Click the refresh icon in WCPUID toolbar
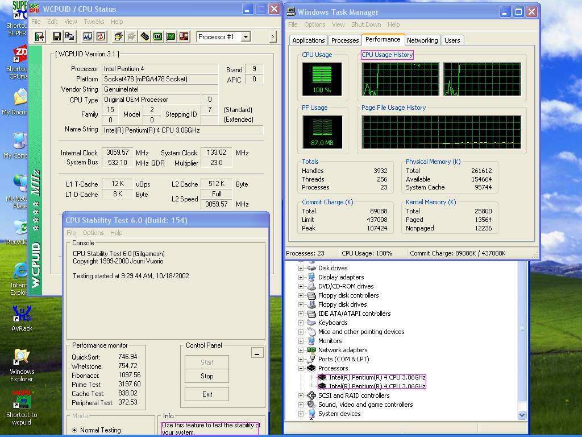 pos(101,36)
